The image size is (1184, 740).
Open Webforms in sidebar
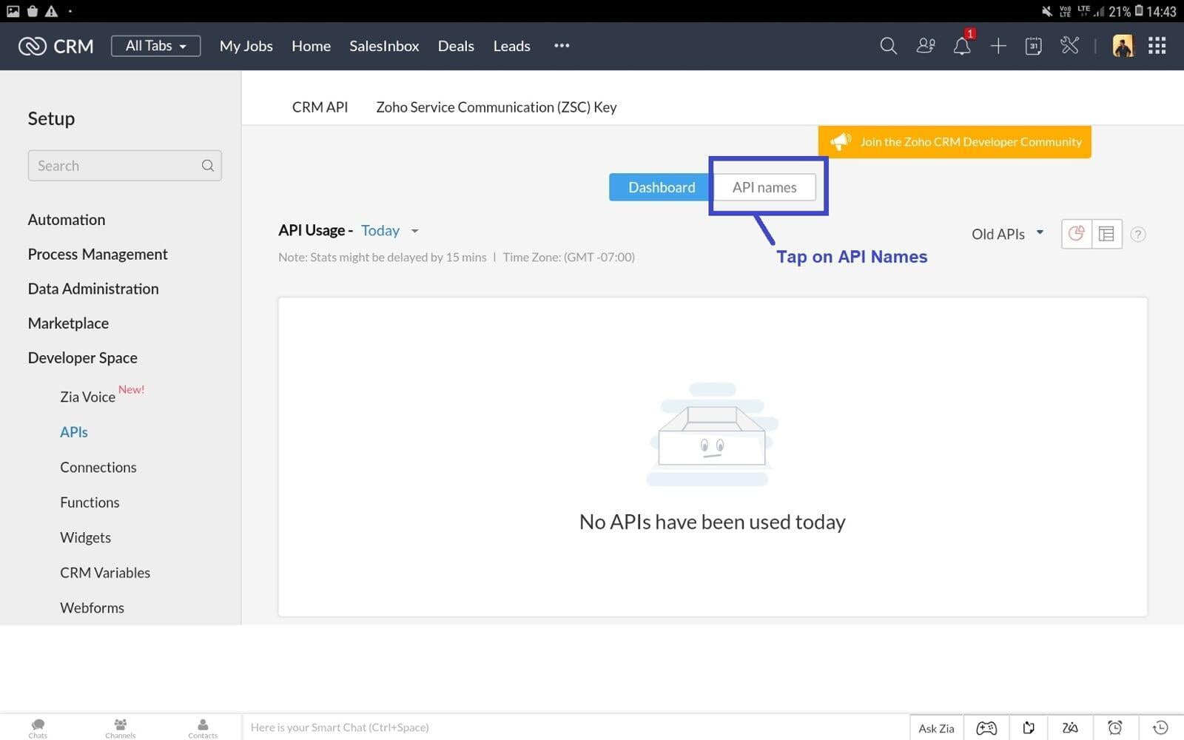click(92, 608)
